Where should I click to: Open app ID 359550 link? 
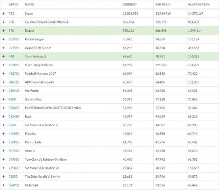(x=14, y=160)
